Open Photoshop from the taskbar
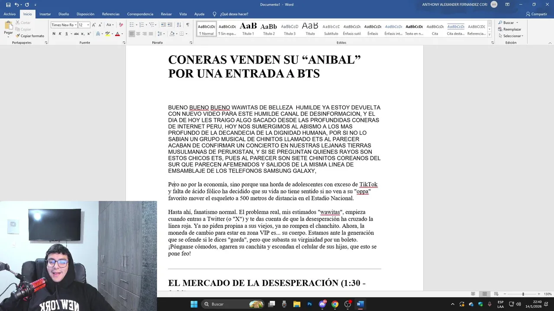 click(309, 304)
